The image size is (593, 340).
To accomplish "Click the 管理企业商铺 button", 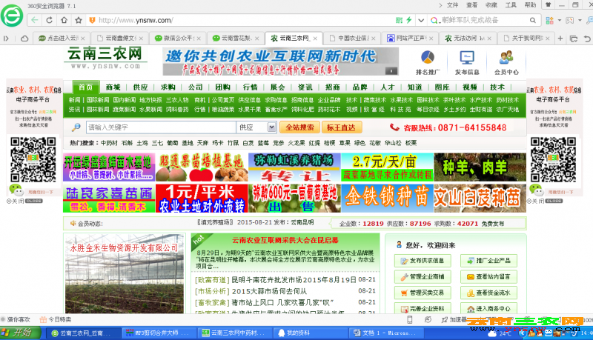I will point(423,277).
